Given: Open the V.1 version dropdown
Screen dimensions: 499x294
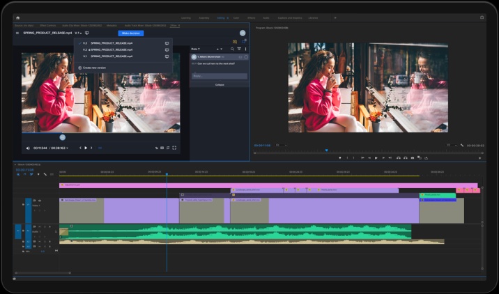Looking at the screenshot, I should (x=79, y=33).
